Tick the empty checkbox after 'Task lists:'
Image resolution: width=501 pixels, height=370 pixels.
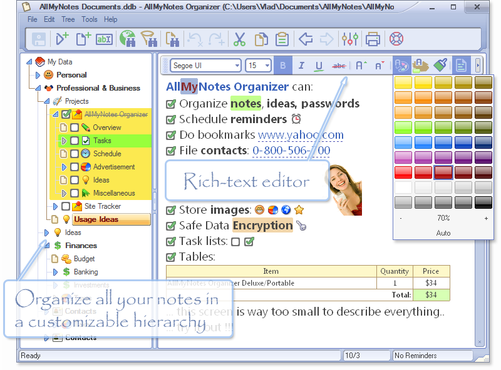click(235, 242)
